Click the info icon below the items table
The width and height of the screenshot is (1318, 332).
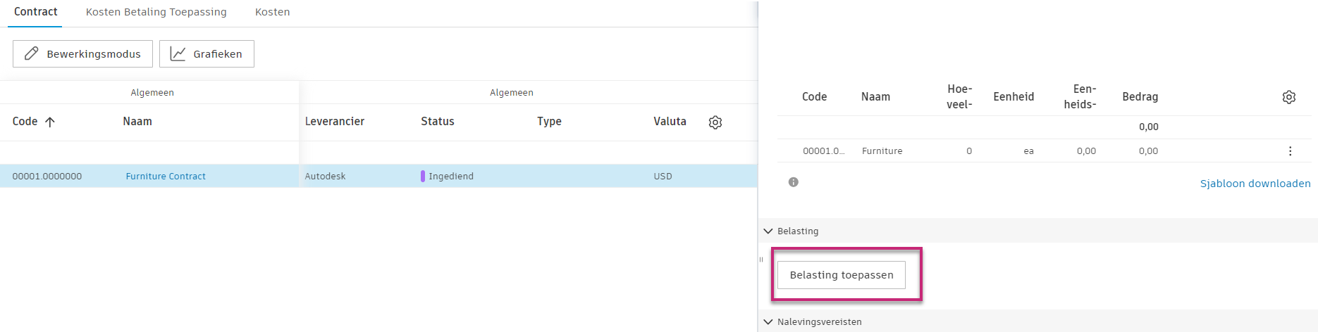pos(794,182)
